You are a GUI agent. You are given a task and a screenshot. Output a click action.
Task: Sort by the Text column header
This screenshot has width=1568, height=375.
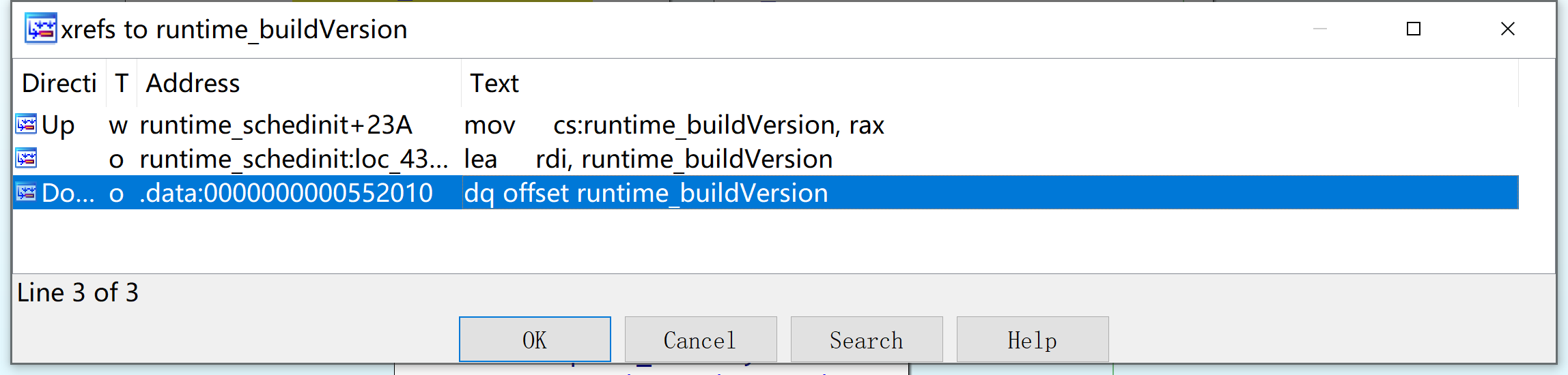point(990,83)
